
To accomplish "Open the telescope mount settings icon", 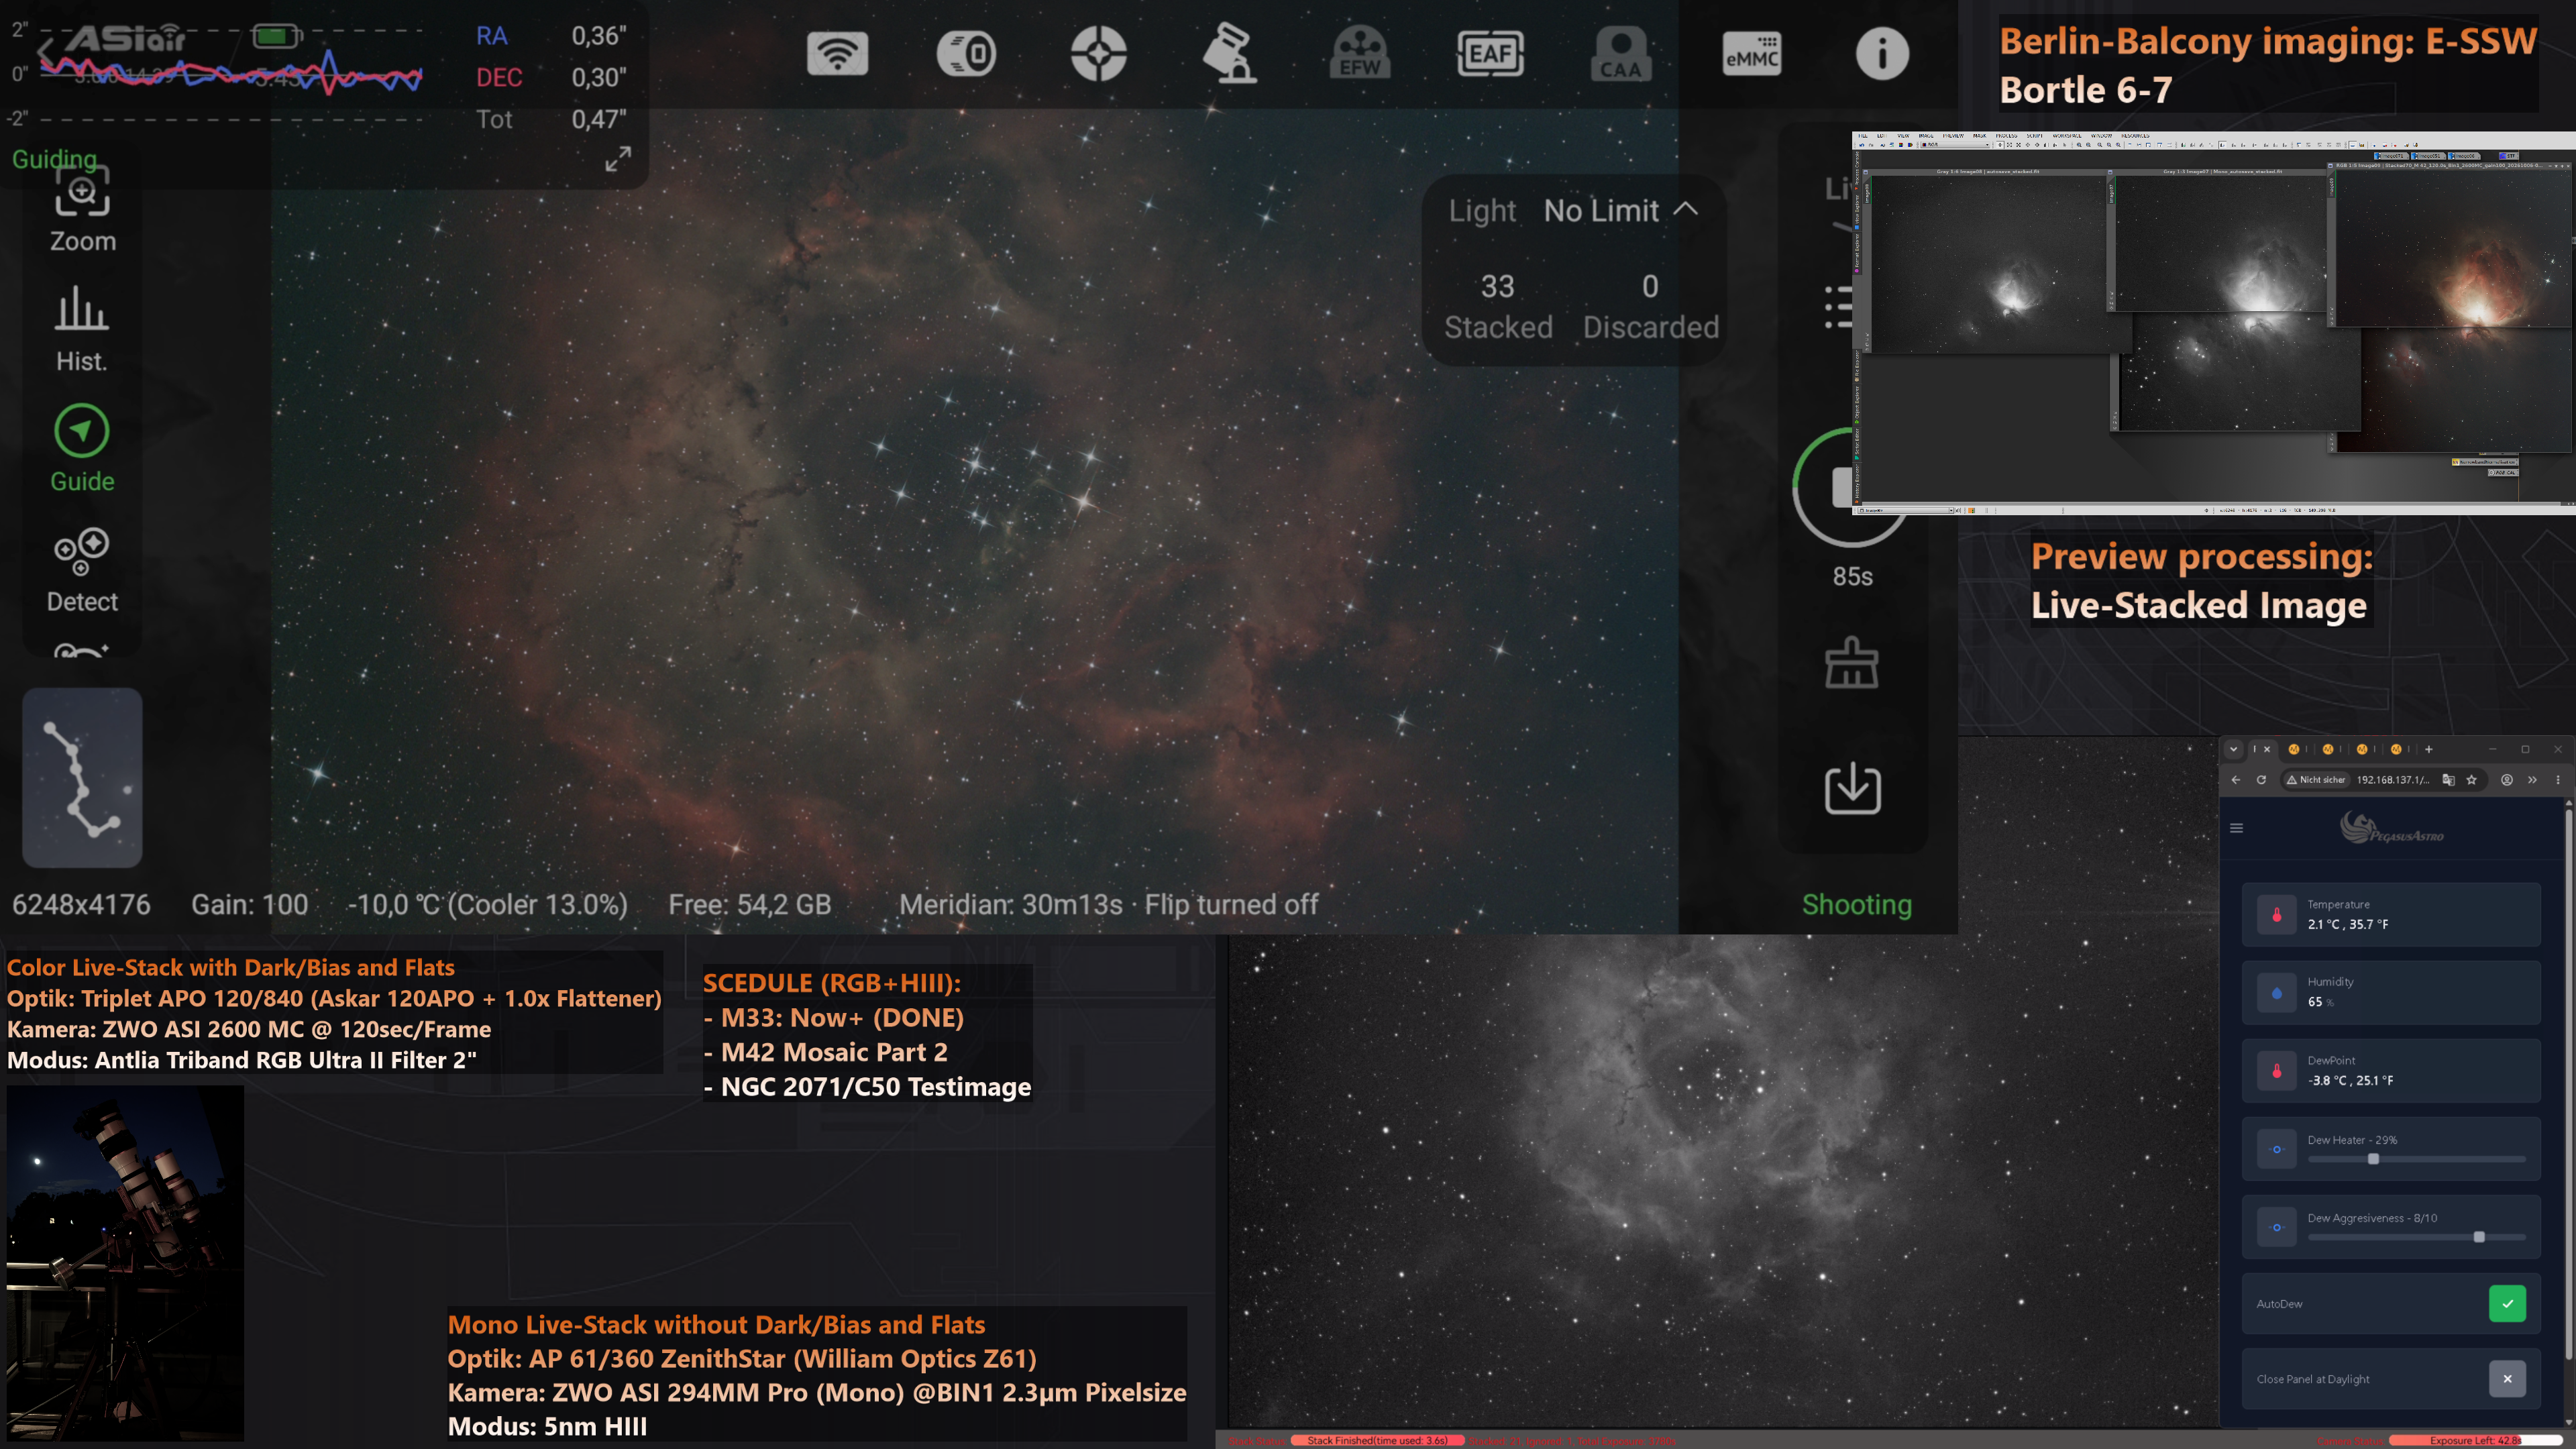I will [1229, 53].
